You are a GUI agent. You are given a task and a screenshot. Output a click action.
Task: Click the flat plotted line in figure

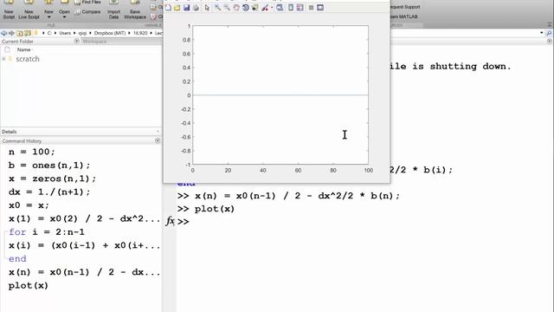click(x=280, y=95)
